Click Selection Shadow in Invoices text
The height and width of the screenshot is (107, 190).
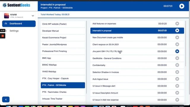tap(106, 72)
